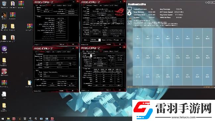The width and height of the screenshot is (215, 121).
Task: Select Bench tab in CPU-Z Memory window
Action: (65, 6)
